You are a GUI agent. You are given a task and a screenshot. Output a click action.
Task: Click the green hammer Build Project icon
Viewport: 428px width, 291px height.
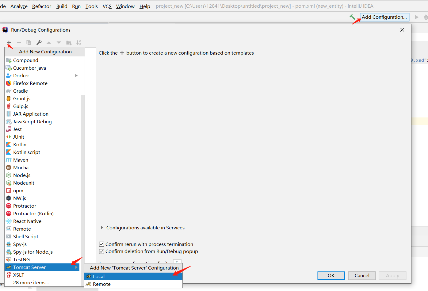(353, 17)
